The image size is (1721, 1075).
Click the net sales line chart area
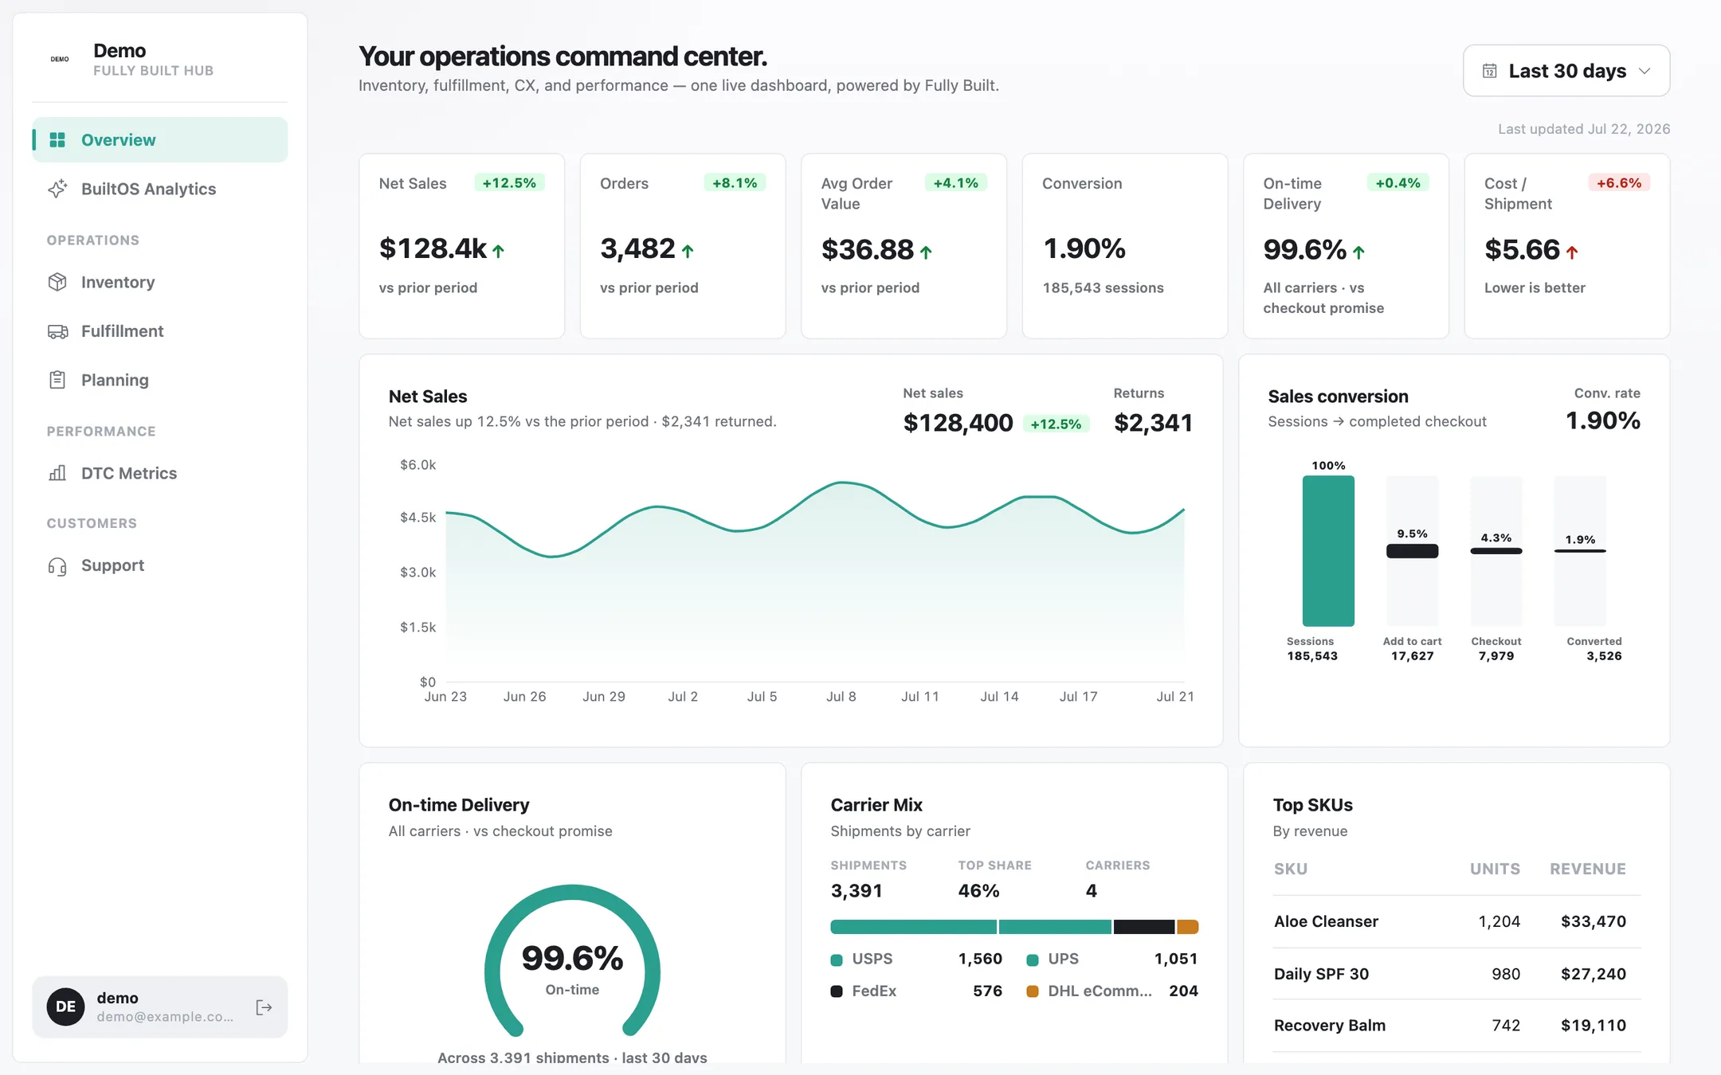[814, 581]
